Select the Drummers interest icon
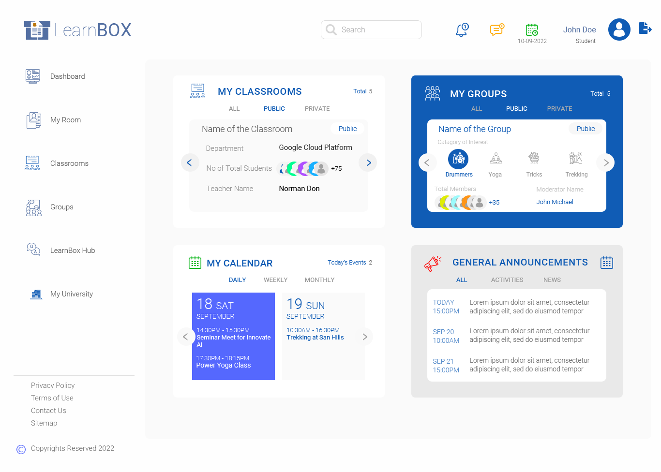The image size is (661, 472). click(458, 158)
